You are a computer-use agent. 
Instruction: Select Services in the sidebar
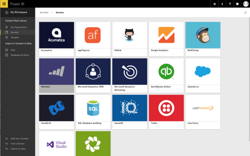pyautogui.click(x=17, y=32)
